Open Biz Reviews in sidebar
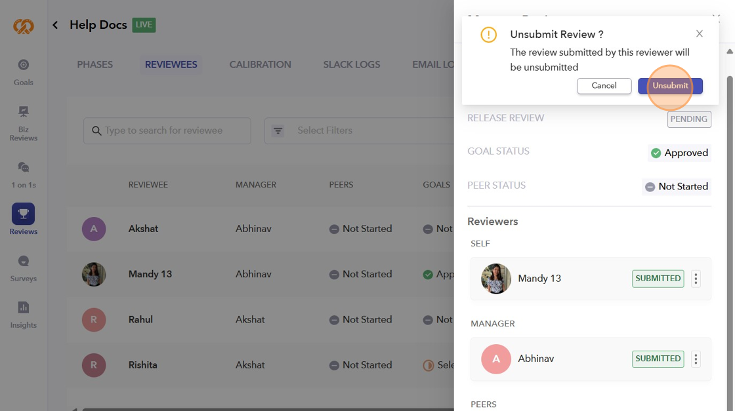 (24, 112)
